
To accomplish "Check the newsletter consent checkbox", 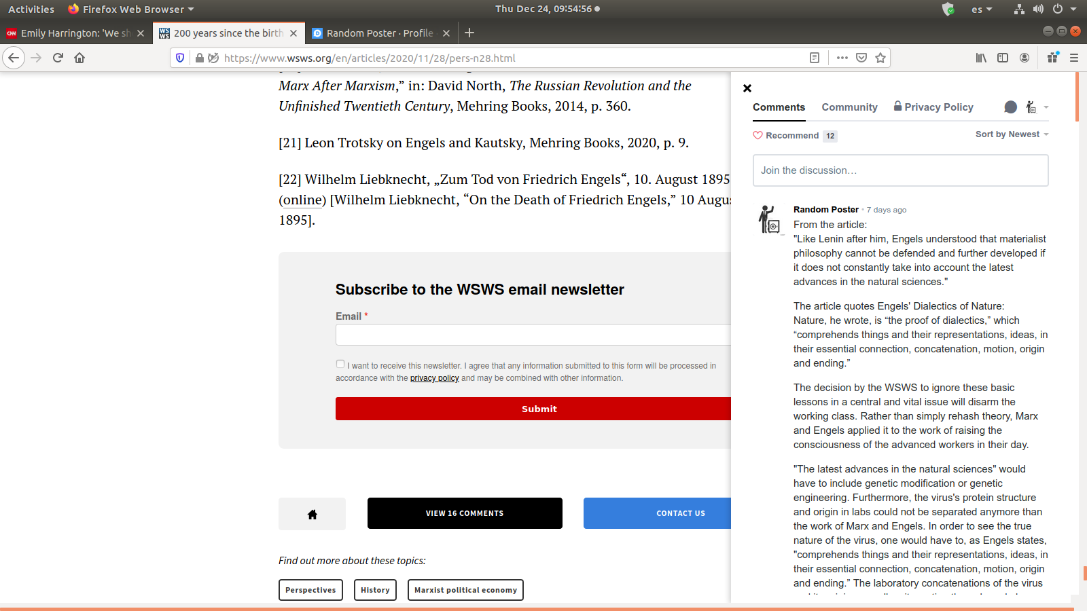I will tap(340, 364).
